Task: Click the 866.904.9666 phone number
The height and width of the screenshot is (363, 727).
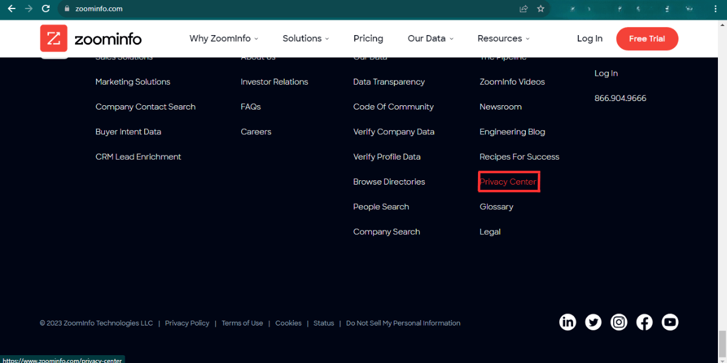Action: pos(620,98)
